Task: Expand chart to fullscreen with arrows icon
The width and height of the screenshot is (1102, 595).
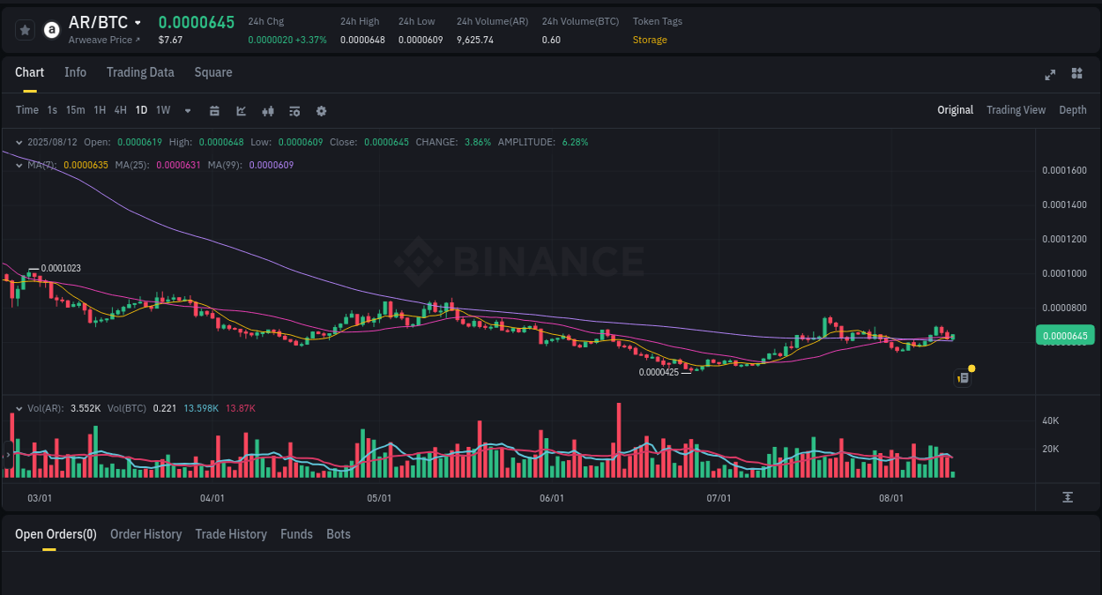Action: (1050, 75)
